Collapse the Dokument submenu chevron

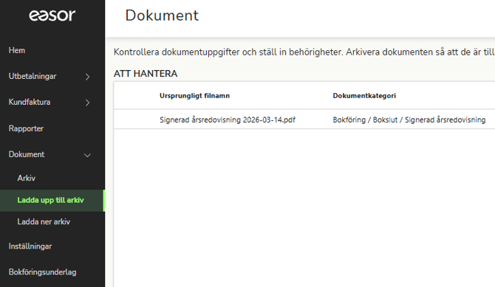coord(87,155)
